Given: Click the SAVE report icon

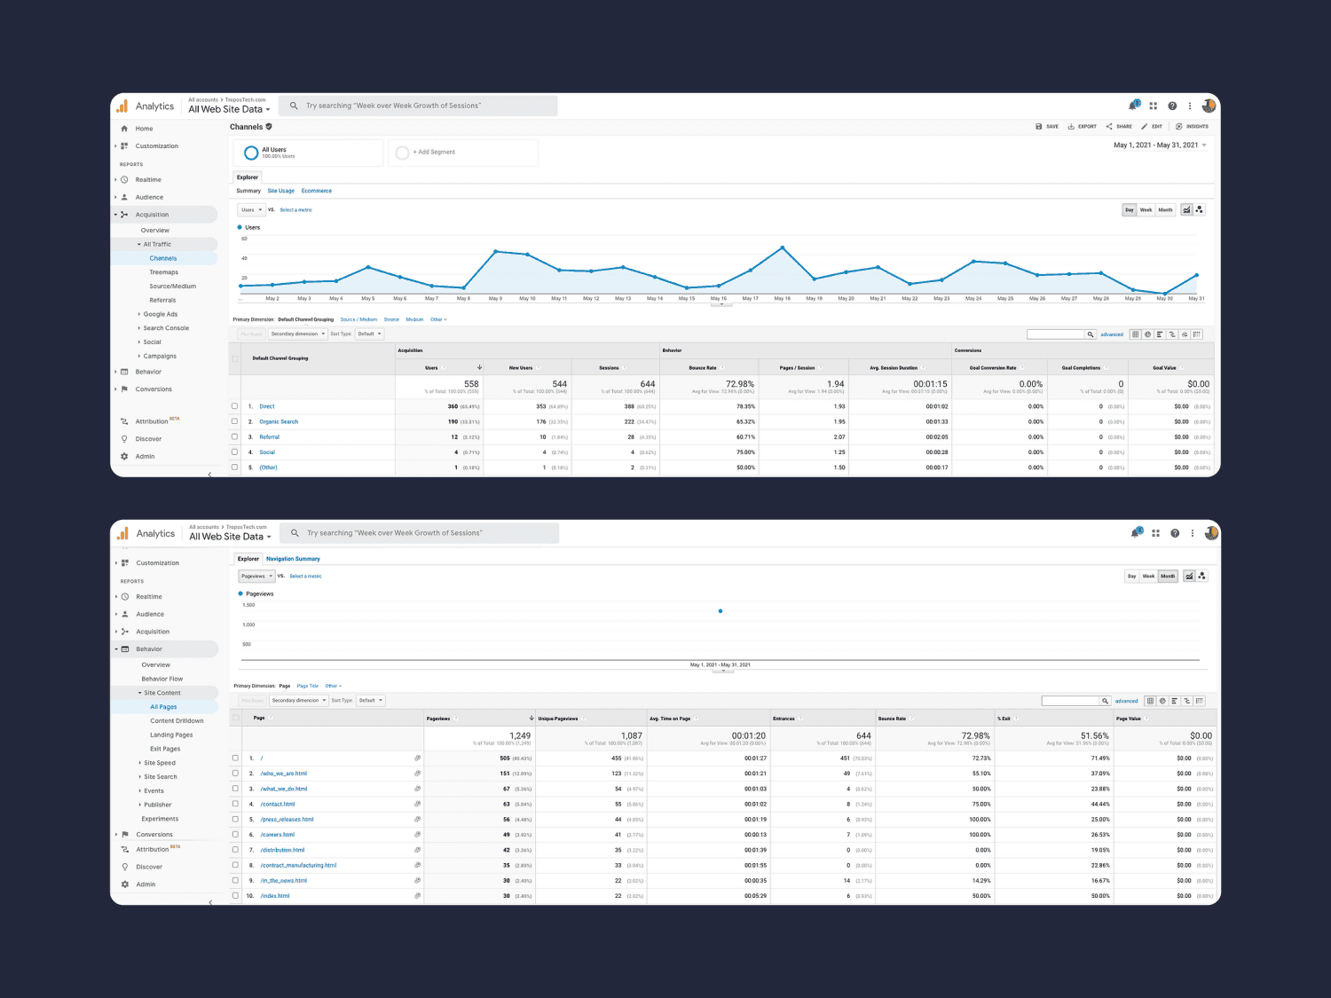Looking at the screenshot, I should 1039,127.
